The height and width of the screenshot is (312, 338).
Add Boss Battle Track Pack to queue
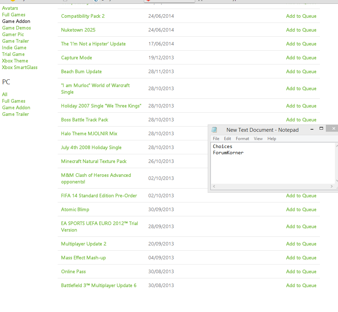coord(301,120)
